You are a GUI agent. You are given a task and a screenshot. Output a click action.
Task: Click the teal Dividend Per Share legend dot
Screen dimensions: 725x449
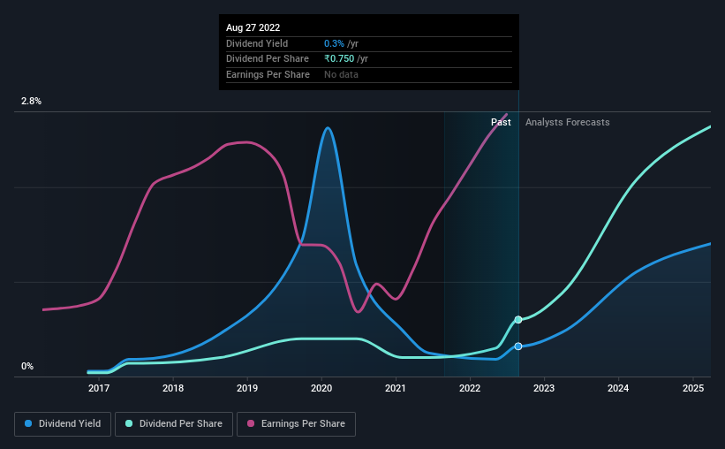pyautogui.click(x=129, y=423)
